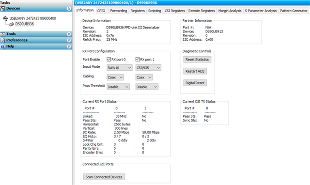
Task: Open RX port 1 Coax cabling dropdown
Action: point(144,77)
